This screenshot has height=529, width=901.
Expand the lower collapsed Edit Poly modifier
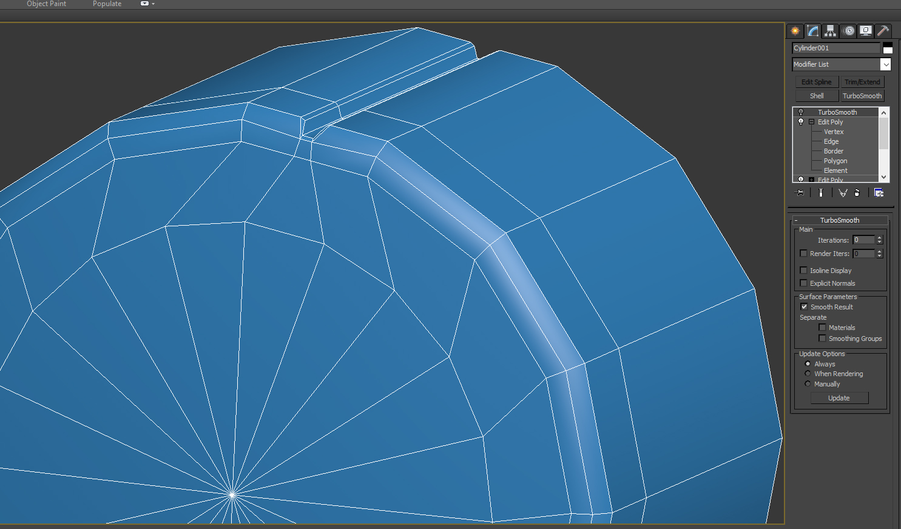pyautogui.click(x=811, y=180)
